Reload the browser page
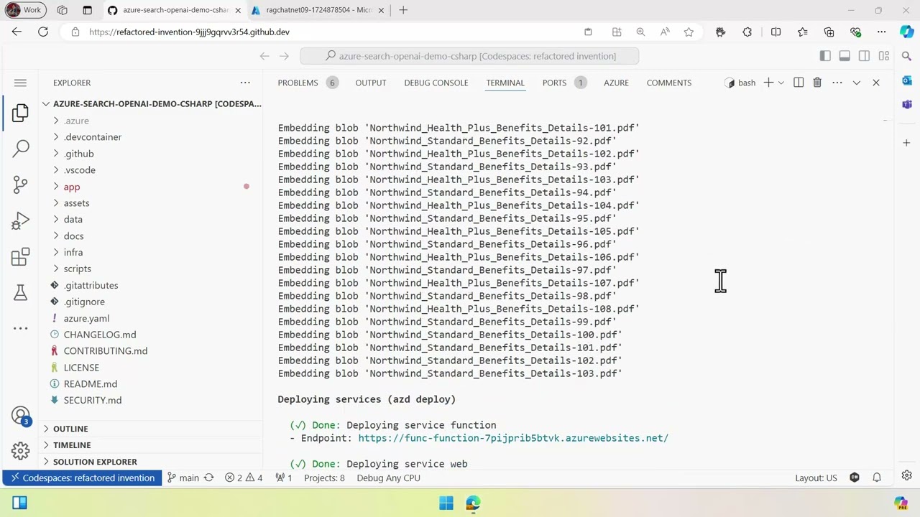920x517 pixels. coord(43,32)
